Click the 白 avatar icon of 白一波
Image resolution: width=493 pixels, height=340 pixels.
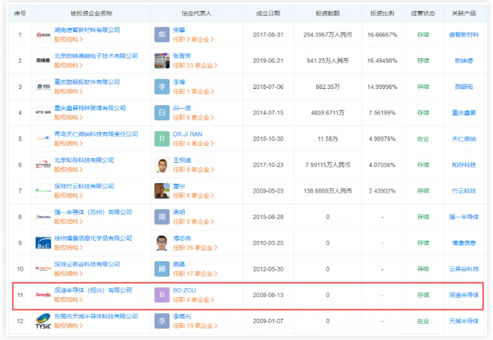(162, 112)
